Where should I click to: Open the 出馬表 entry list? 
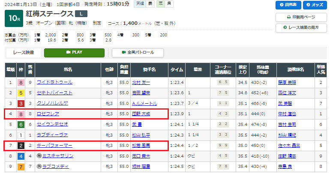[288, 5]
